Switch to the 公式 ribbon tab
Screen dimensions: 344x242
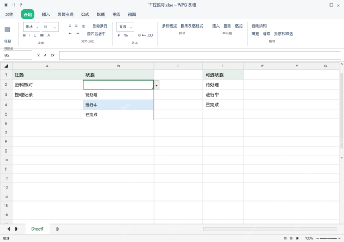pyautogui.click(x=85, y=14)
